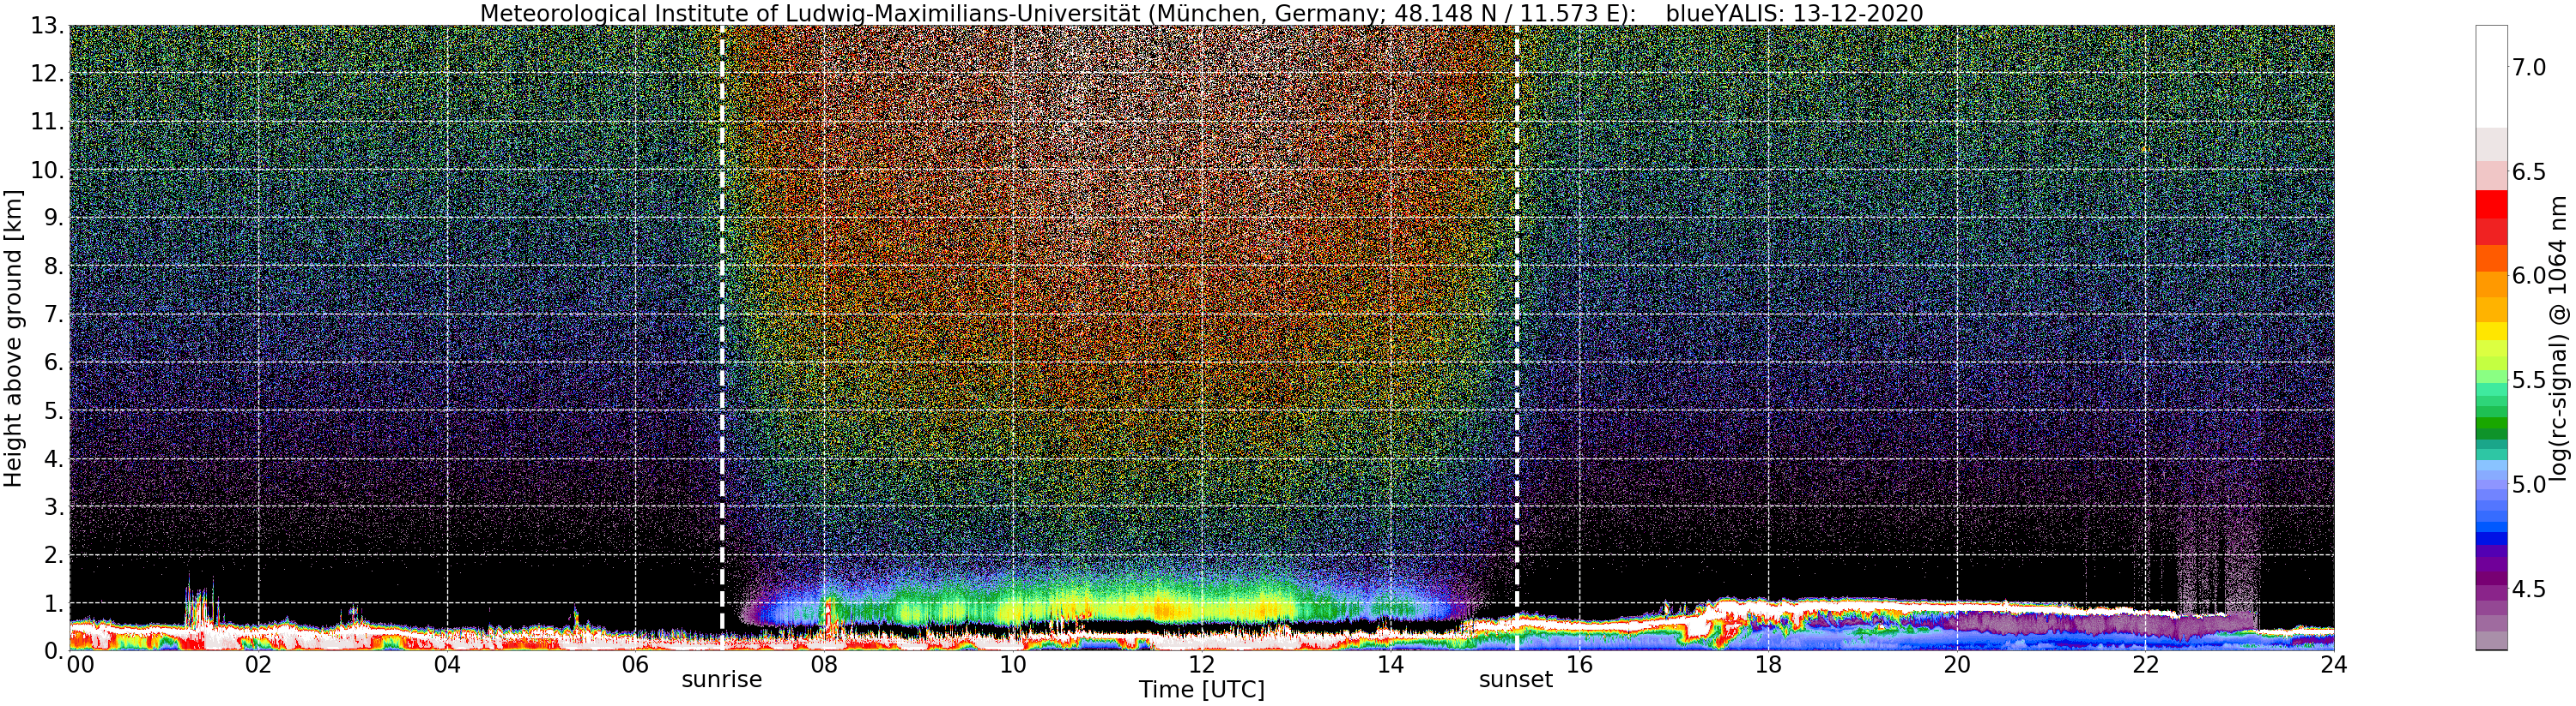This screenshot has height=706, width=2576.
Task: Click the height tick label '3.'
Action: 54,506
